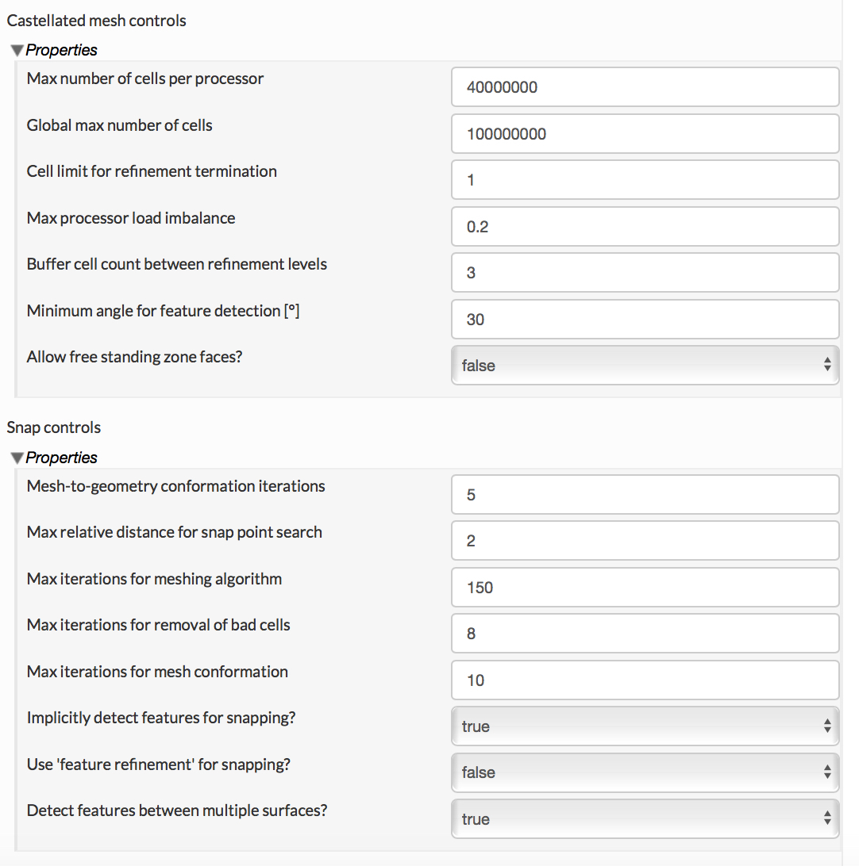Open 'Detect features between multiple surfaces?' dropdown
The width and height of the screenshot is (859, 866).
point(645,819)
